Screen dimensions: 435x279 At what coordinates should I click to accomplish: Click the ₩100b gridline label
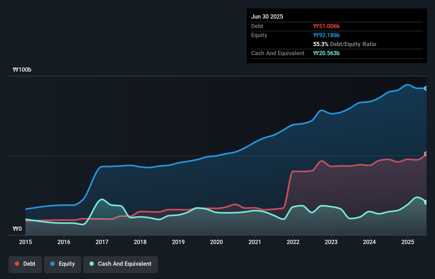(x=22, y=69)
